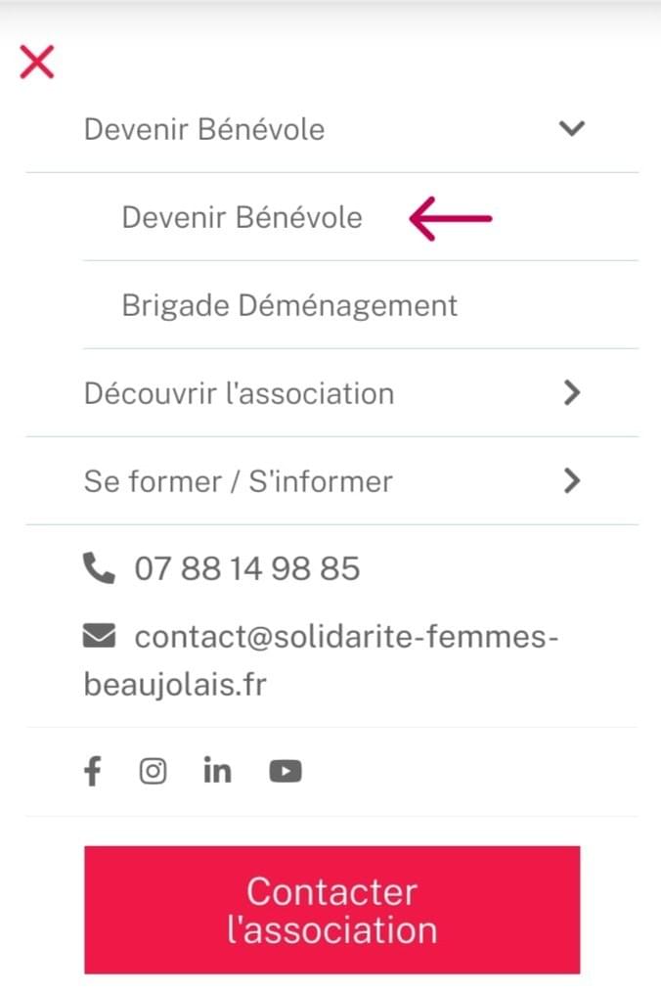
Task: Open the Instagram profile icon
Action: (x=153, y=772)
